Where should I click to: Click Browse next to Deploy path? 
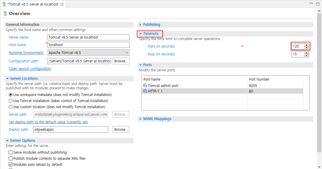[x=121, y=130]
